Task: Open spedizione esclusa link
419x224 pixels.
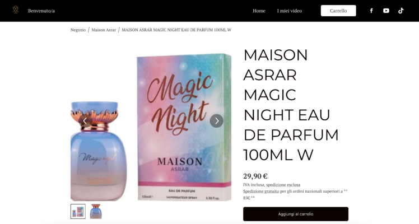Action: coord(283,185)
